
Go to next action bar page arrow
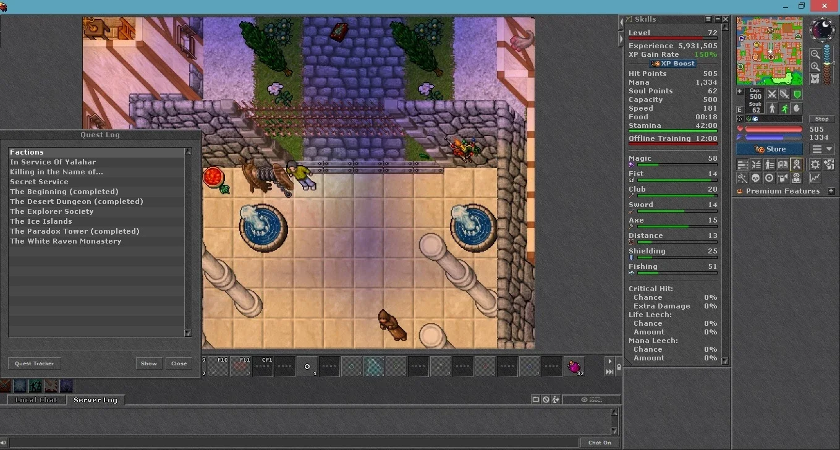609,361
